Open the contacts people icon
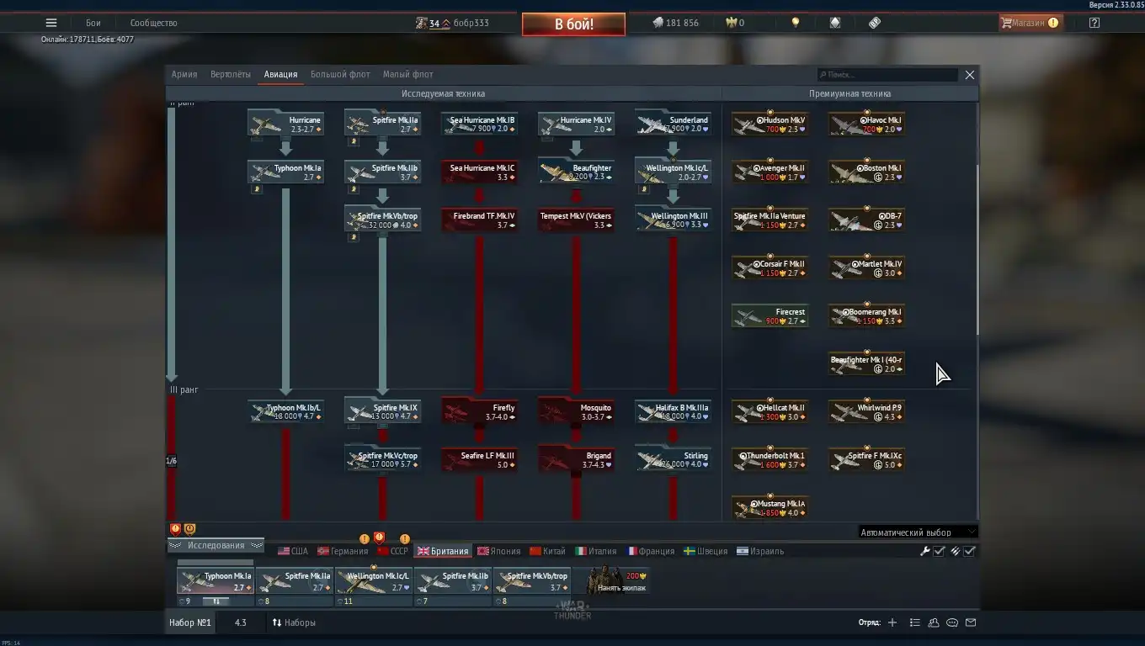The width and height of the screenshot is (1145, 646). point(934,622)
